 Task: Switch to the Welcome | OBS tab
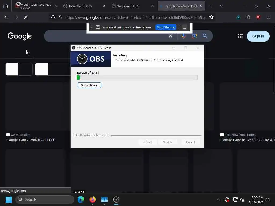pos(132,6)
